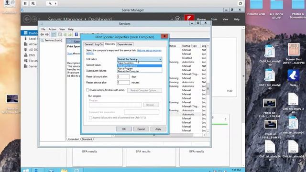The height and width of the screenshot is (172, 306).
Task: Open the red notifications flag
Action: click(189, 18)
